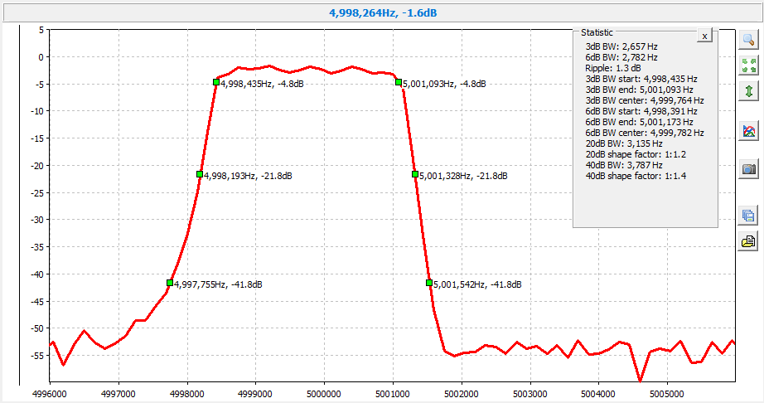Pick the 5,001,542Hz -41.8dB marker square

[x=429, y=283]
